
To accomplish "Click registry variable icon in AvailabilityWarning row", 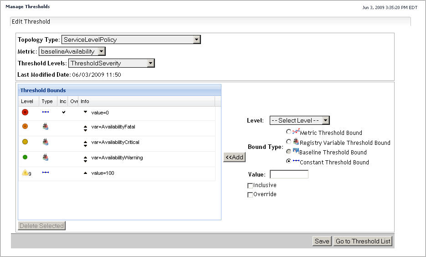I will [46, 158].
